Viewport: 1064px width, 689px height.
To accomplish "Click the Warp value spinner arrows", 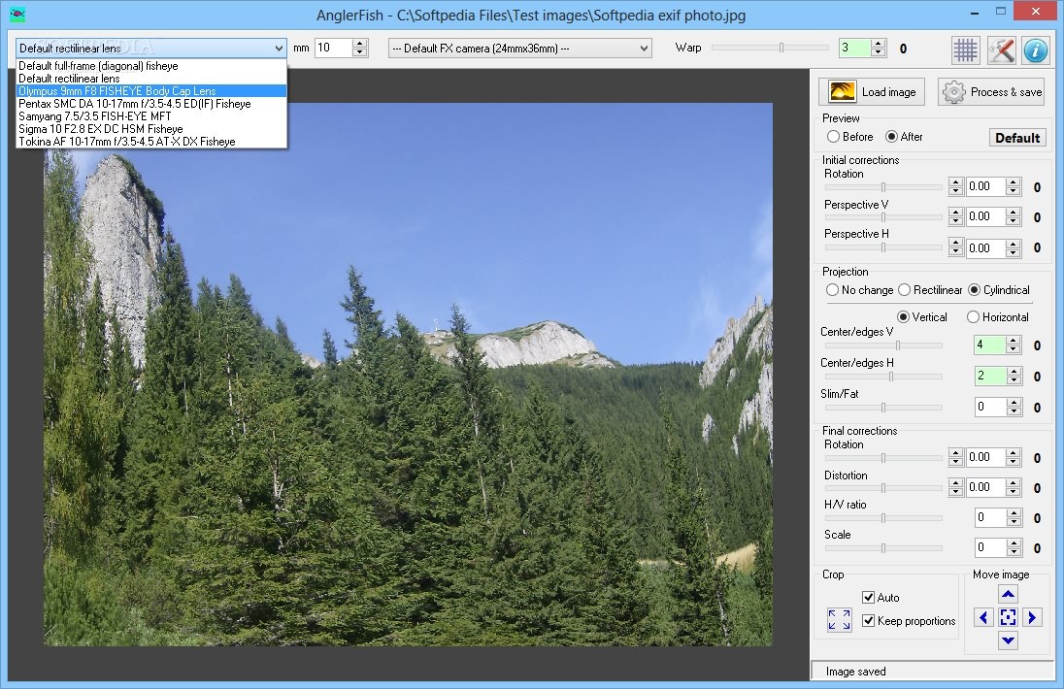I will tap(878, 48).
